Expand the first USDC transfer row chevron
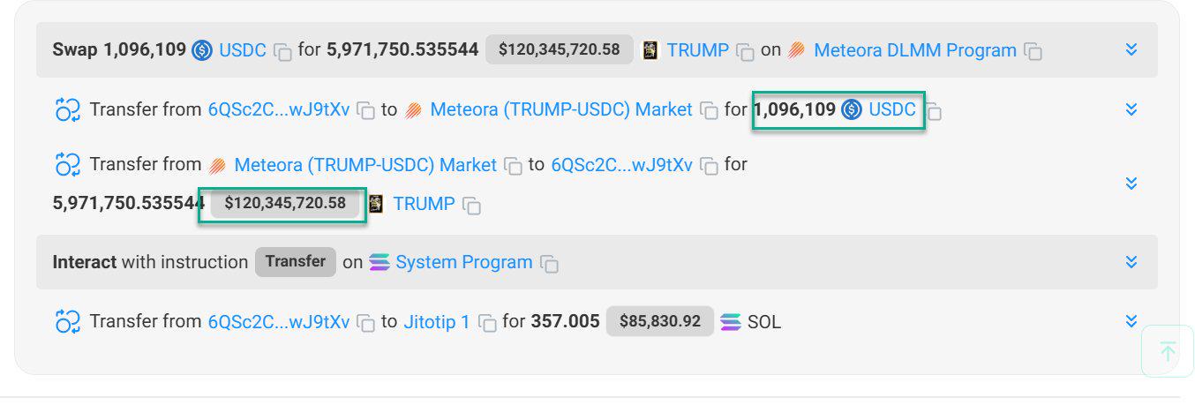 (1131, 109)
